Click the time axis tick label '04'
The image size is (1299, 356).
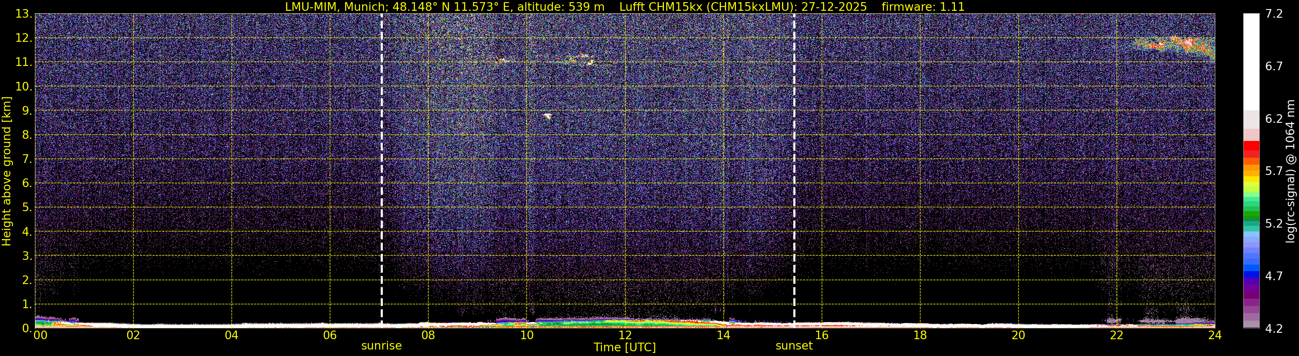pyautogui.click(x=232, y=335)
